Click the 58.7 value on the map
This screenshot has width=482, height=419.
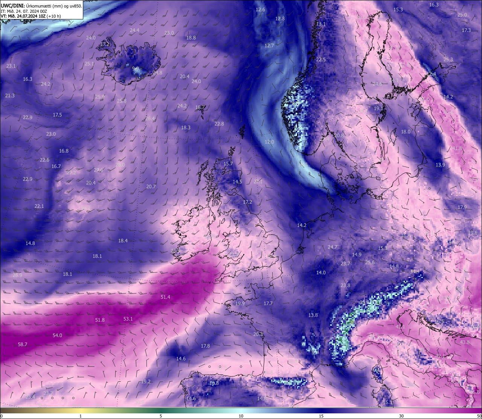pyautogui.click(x=23, y=344)
